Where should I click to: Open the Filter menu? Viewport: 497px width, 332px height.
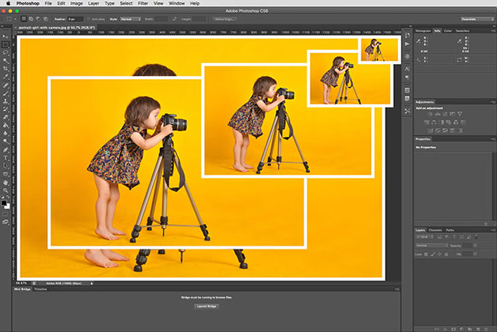[143, 3]
